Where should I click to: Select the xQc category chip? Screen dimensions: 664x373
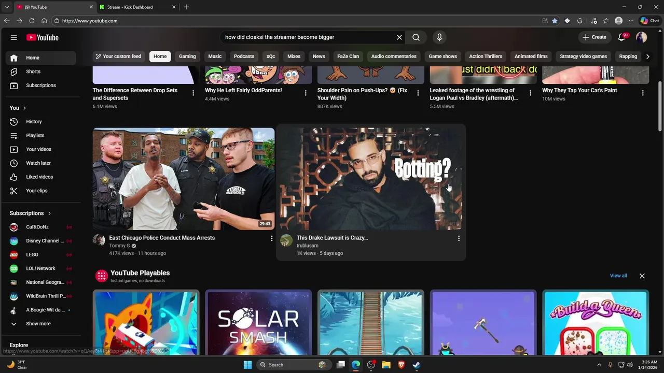click(x=271, y=56)
